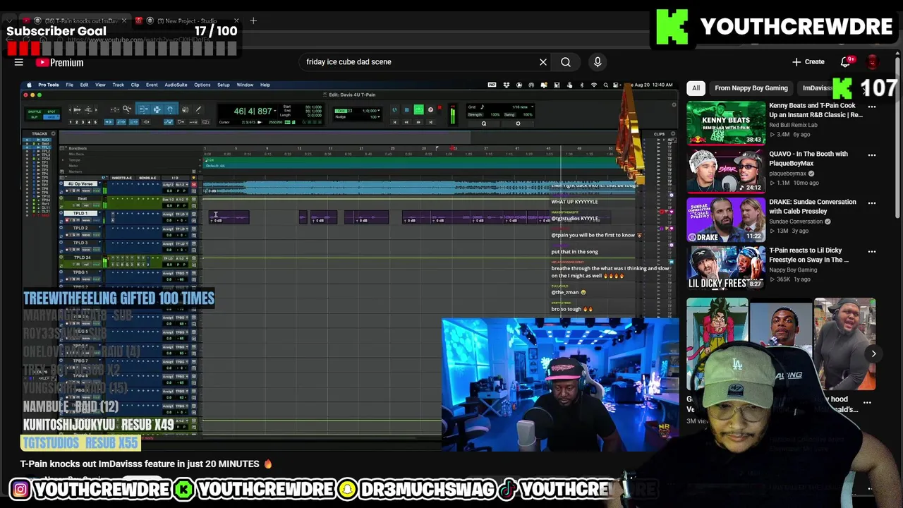This screenshot has width=903, height=508.
Task: Select the Selector tool in Pro Tools
Action: coord(157,109)
